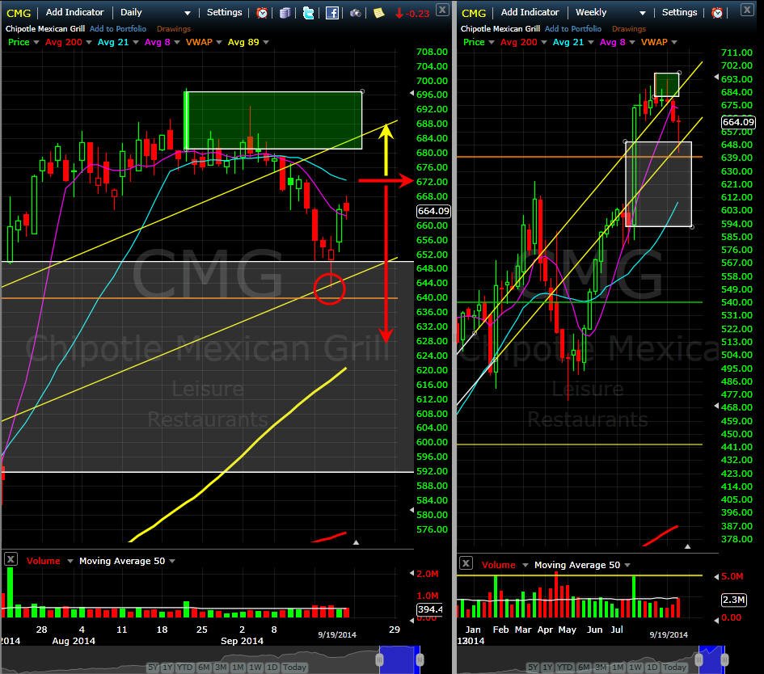Click the red down-arrow price change indicator
The width and height of the screenshot is (764, 674).
coord(412,13)
